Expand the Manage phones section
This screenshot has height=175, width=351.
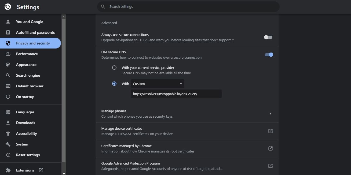click(x=270, y=114)
